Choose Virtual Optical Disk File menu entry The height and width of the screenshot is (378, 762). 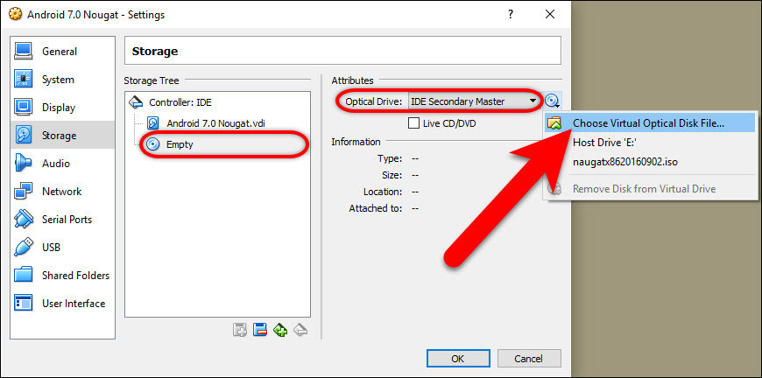coord(650,123)
